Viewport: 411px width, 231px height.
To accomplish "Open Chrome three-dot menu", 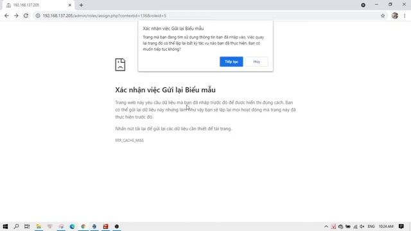I will (x=405, y=15).
